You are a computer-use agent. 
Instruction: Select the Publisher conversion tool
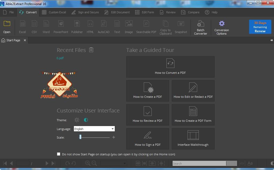[77, 27]
